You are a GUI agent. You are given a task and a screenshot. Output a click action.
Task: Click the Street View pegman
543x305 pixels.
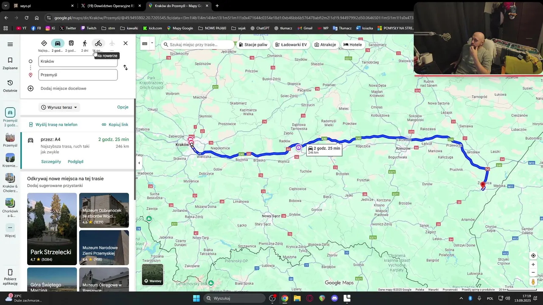(533, 282)
